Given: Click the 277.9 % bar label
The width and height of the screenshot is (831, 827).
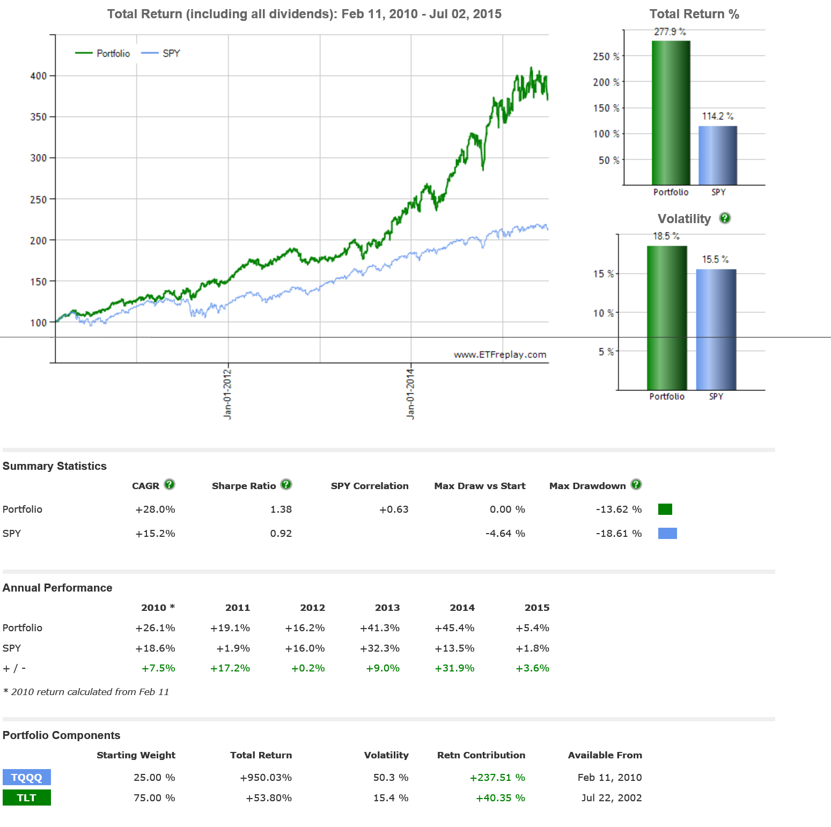Looking at the screenshot, I should tap(670, 32).
